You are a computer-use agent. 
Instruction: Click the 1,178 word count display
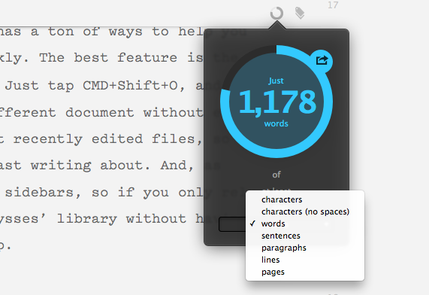click(x=277, y=102)
